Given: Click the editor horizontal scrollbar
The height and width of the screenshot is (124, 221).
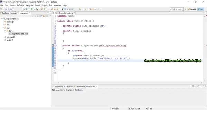Looking at the screenshot, I should point(130,83).
